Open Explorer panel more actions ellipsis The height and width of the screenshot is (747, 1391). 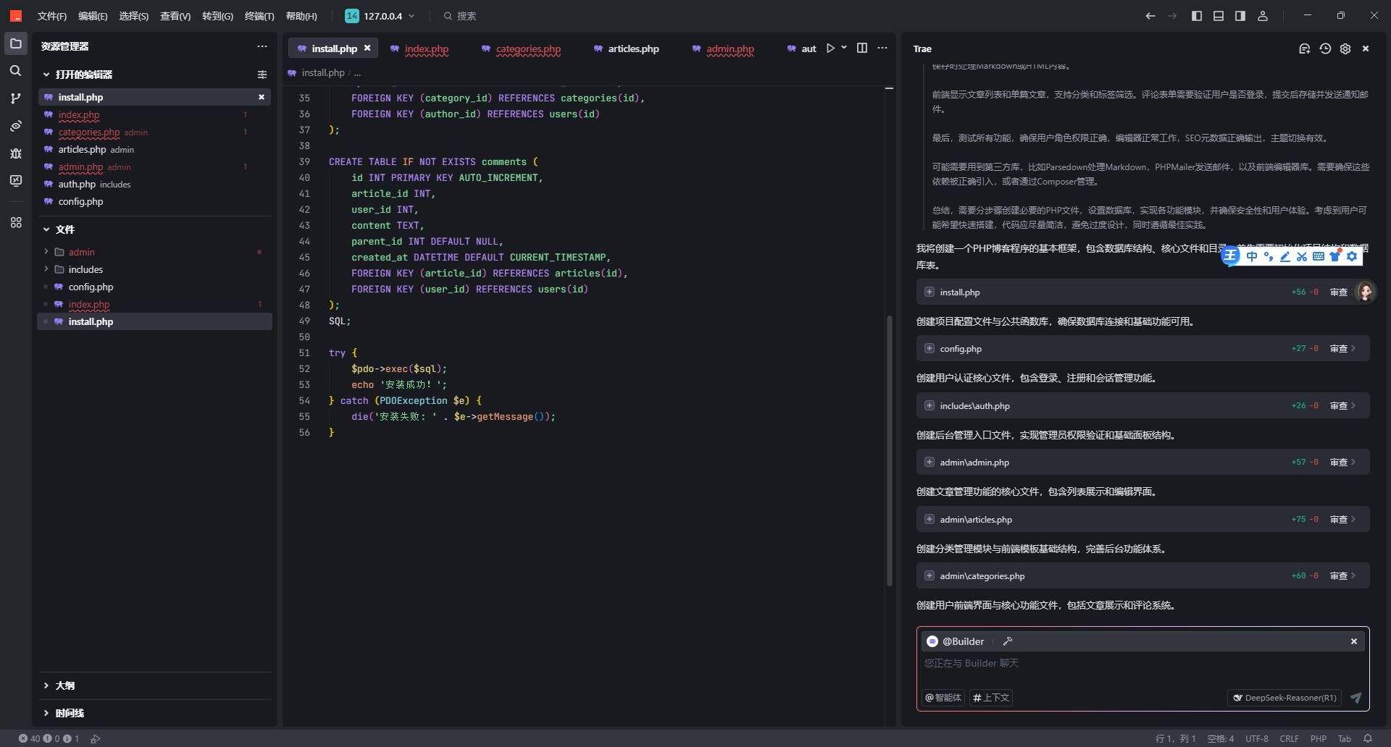[262, 46]
